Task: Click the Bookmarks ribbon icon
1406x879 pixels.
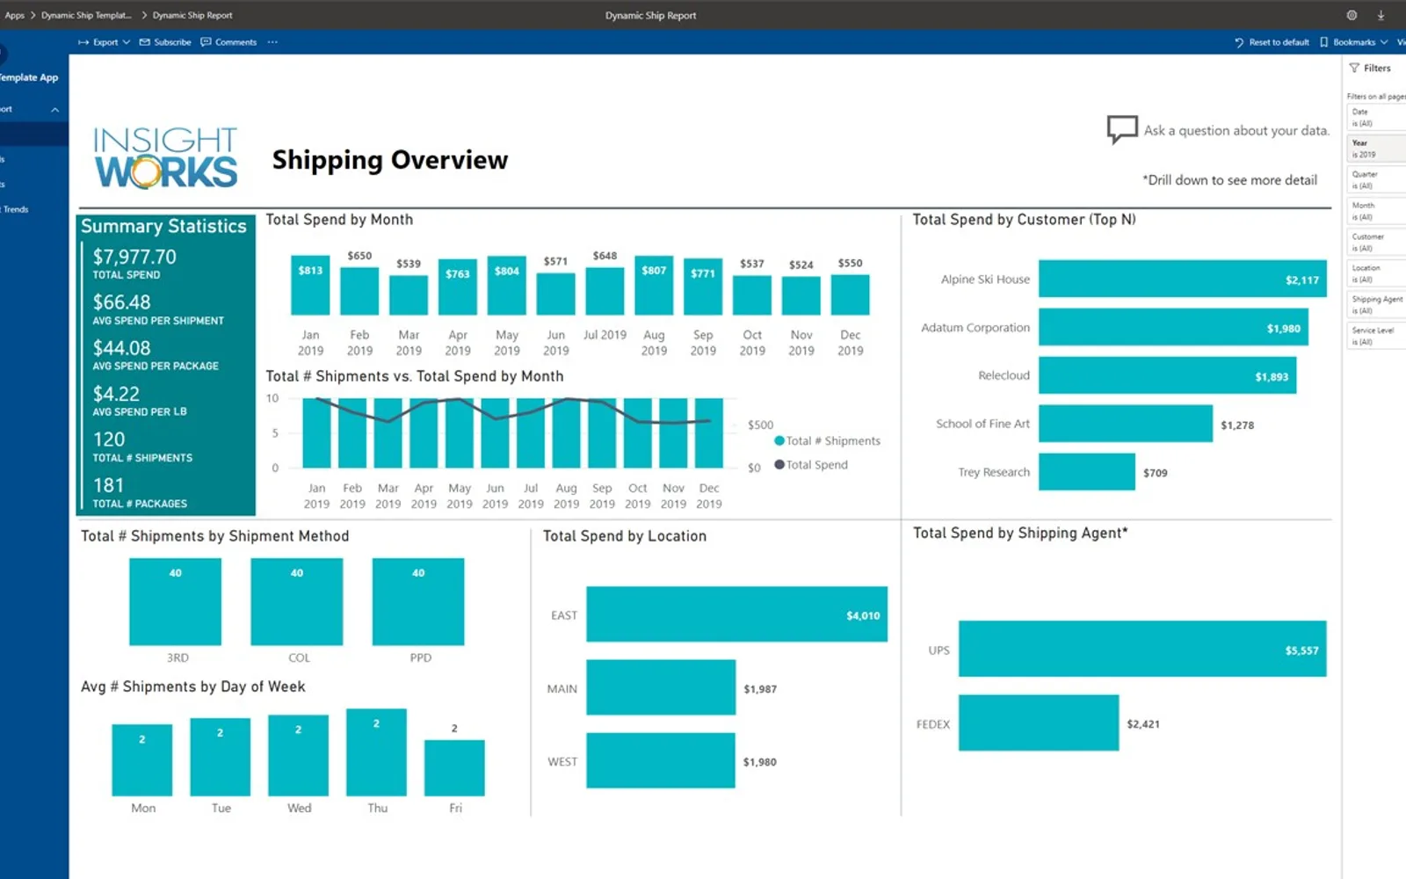Action: (x=1324, y=42)
